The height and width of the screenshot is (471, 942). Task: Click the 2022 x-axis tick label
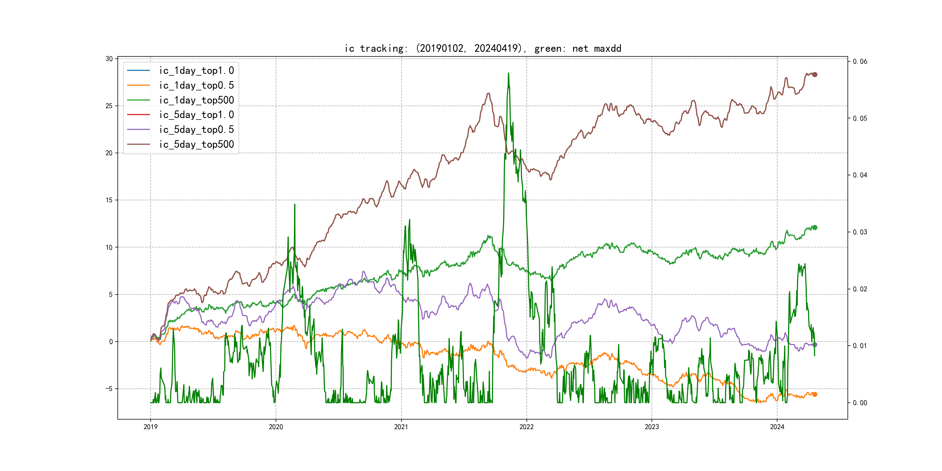[526, 427]
